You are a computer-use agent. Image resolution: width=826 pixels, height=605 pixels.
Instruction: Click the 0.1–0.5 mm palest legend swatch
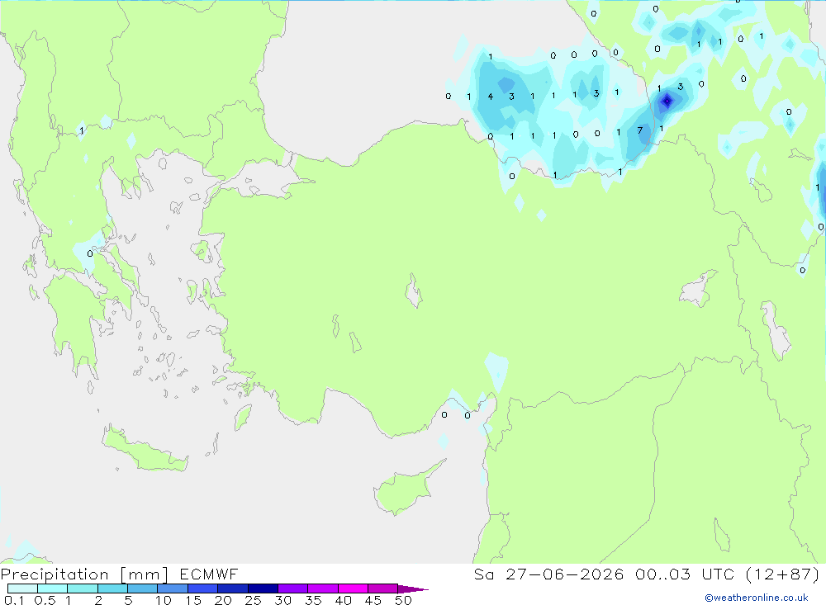22,588
